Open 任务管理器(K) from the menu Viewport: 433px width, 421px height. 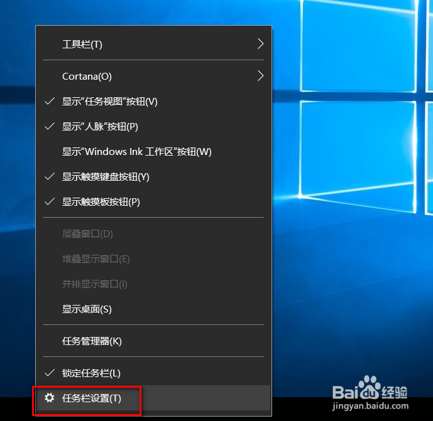[153, 341]
